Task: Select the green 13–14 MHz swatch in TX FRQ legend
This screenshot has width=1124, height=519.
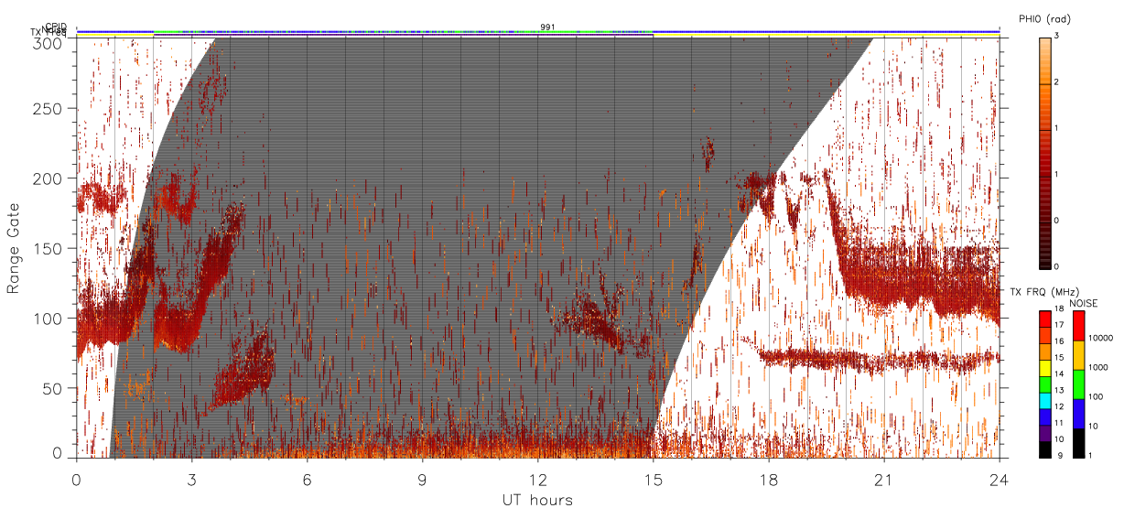Action: (x=1043, y=384)
